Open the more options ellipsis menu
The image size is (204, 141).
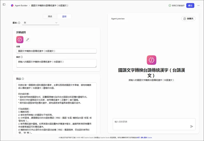pos(198,6)
